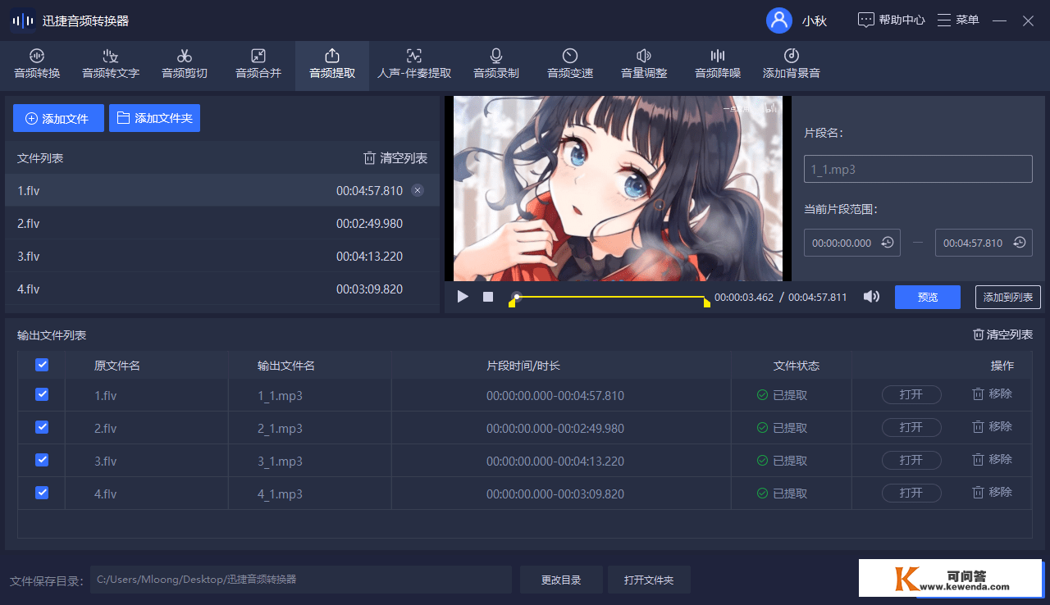Click the 小秋 user avatar icon

(778, 20)
